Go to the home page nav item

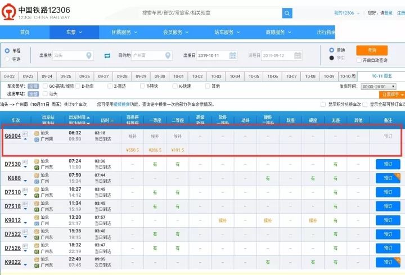pos(25,32)
